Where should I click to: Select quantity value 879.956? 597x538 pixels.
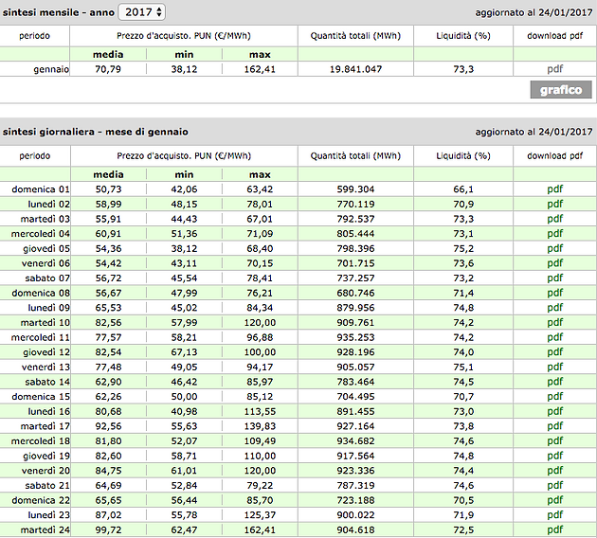(x=355, y=308)
